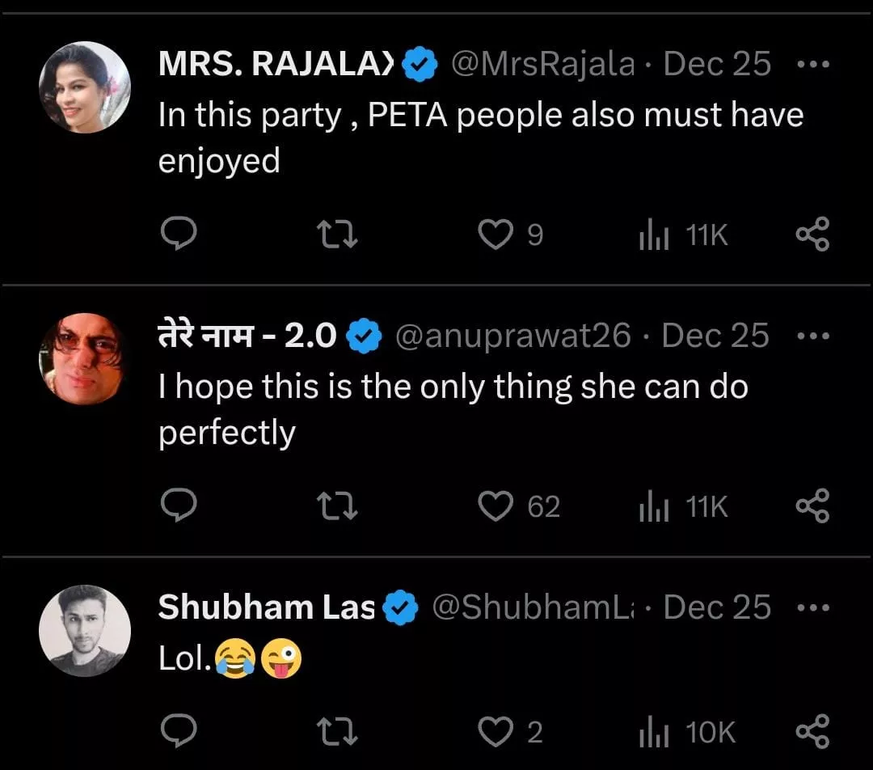This screenshot has width=873, height=770.
Task: Open the @MrsRajala handle link
Action: [542, 65]
